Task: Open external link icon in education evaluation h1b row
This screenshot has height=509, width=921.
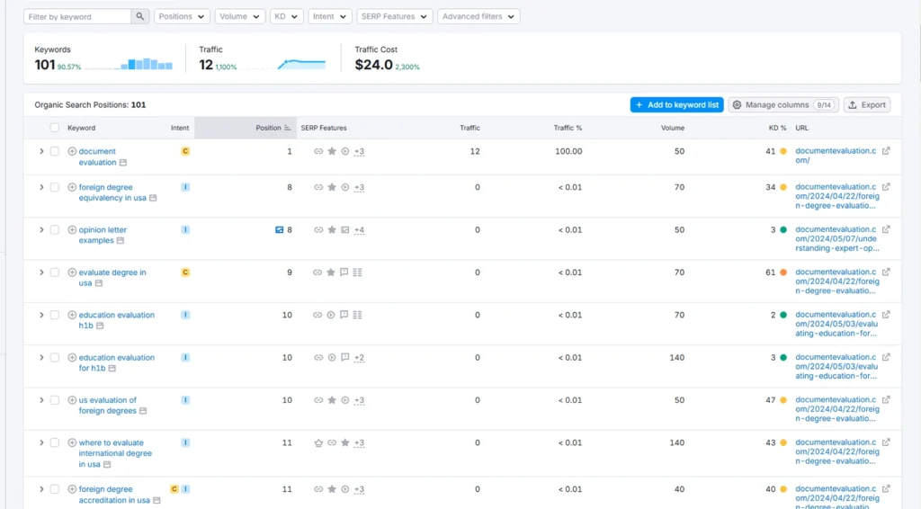Action: click(886, 314)
